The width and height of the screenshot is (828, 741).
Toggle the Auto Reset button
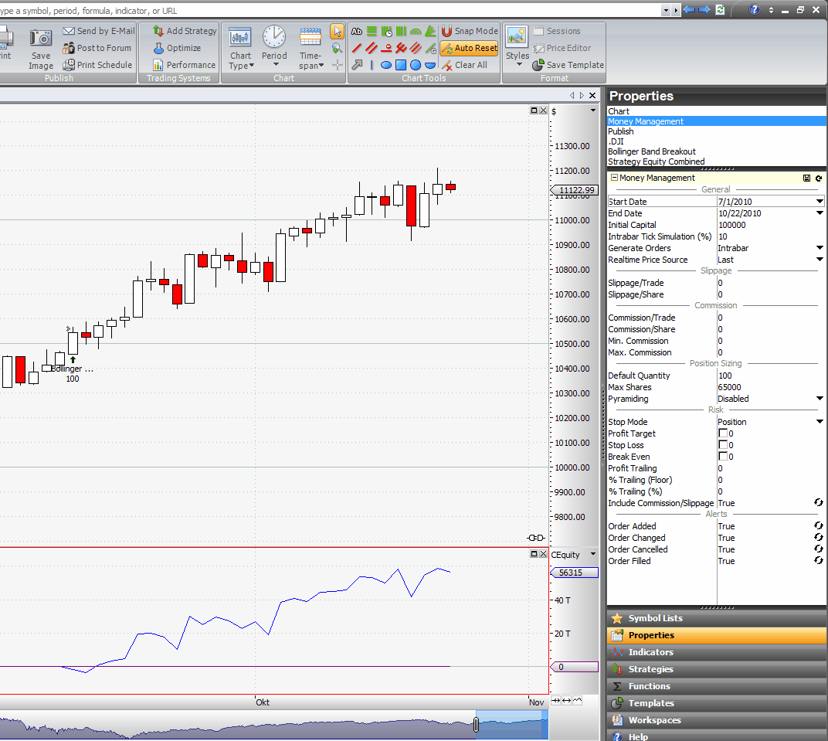coord(469,48)
